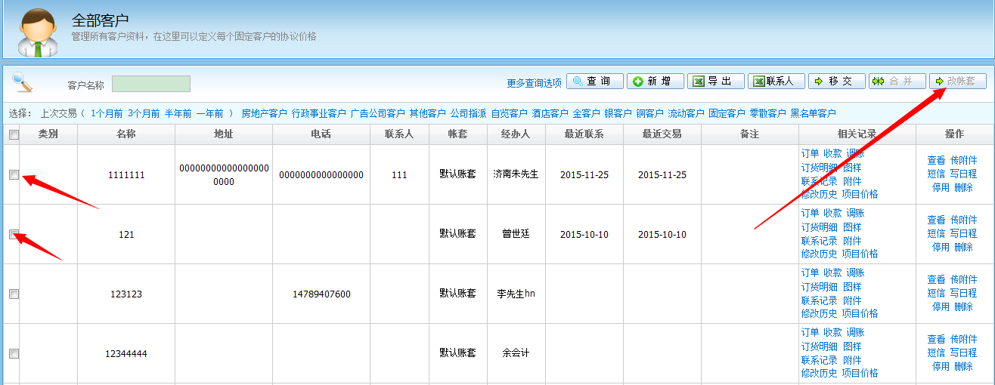
Task: Click the 客户名称 search input field
Action: 151,84
